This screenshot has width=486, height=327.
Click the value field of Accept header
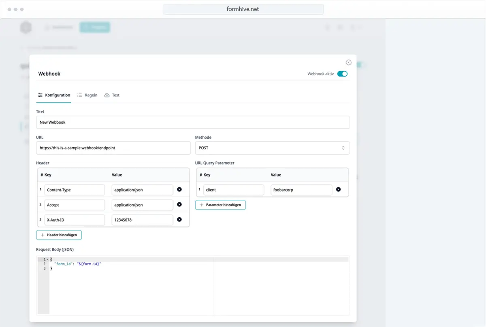(143, 205)
